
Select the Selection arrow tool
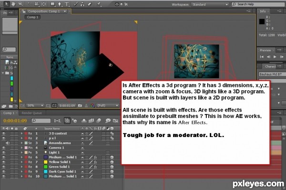[6, 4]
